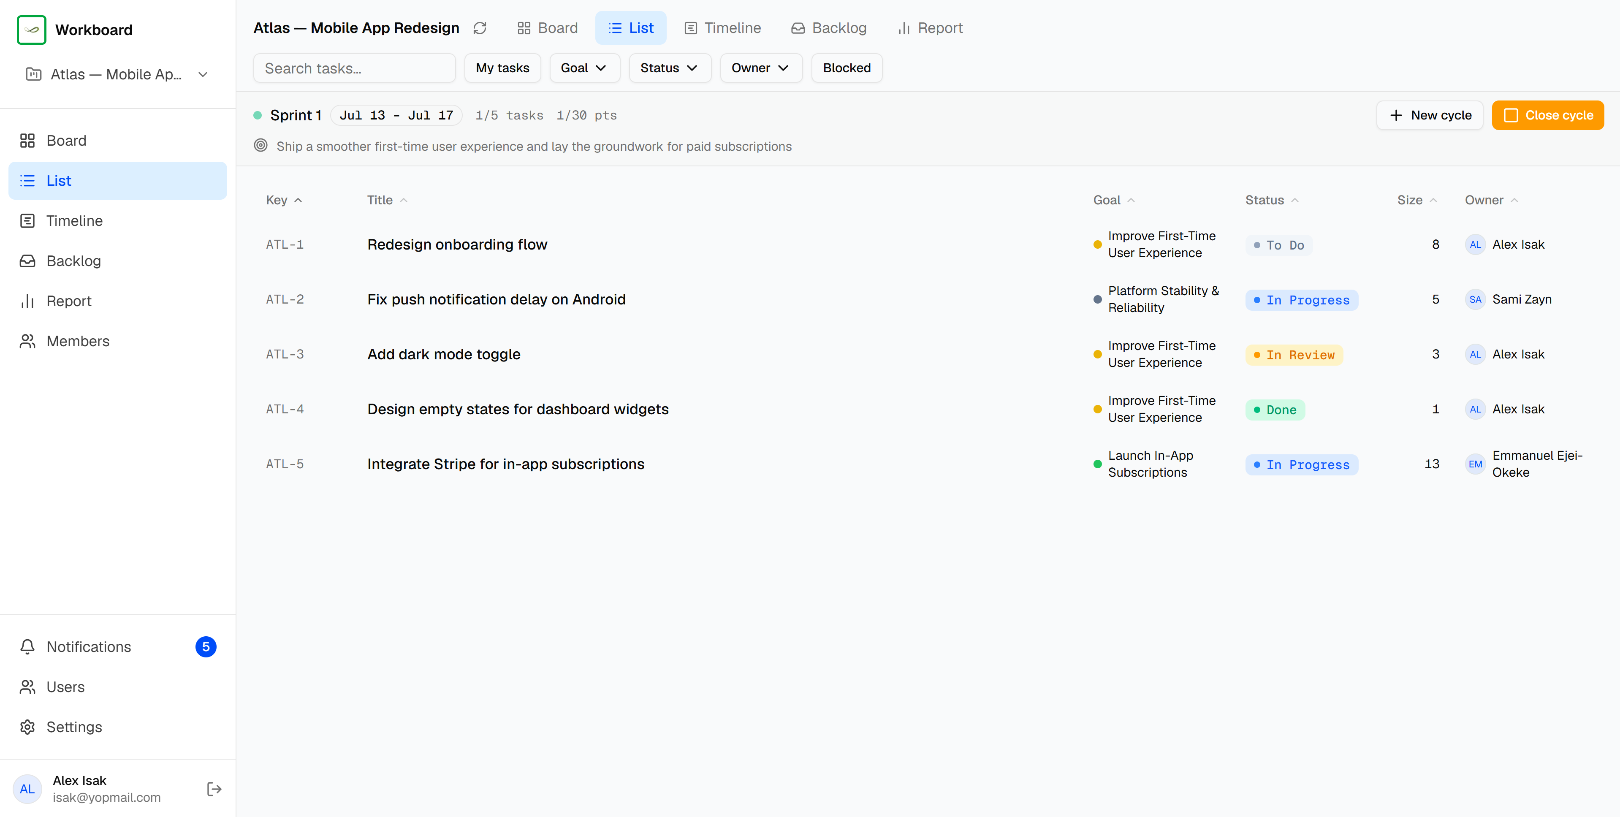Click the EM avatar for Emmanuel Ejei-Okeke
This screenshot has height=817, width=1620.
coord(1475,464)
